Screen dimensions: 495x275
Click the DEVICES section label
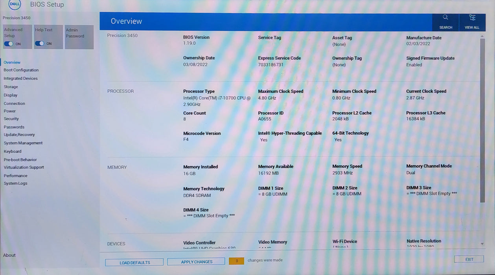click(116, 244)
